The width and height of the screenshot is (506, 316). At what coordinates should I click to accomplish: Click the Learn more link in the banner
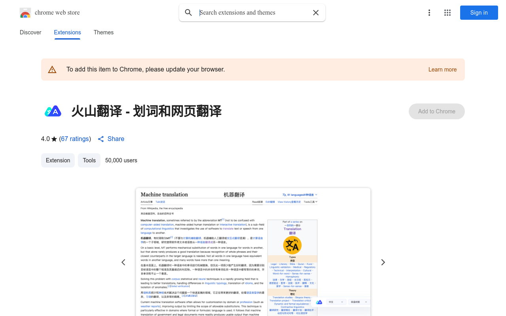(x=442, y=70)
